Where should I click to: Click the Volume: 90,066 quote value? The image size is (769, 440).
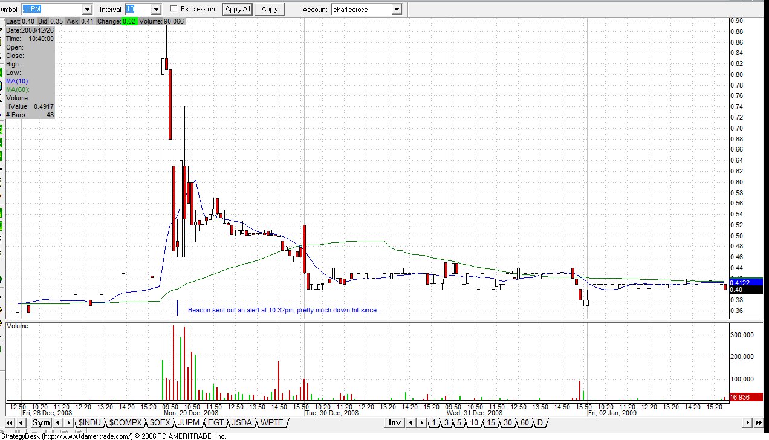pos(163,22)
